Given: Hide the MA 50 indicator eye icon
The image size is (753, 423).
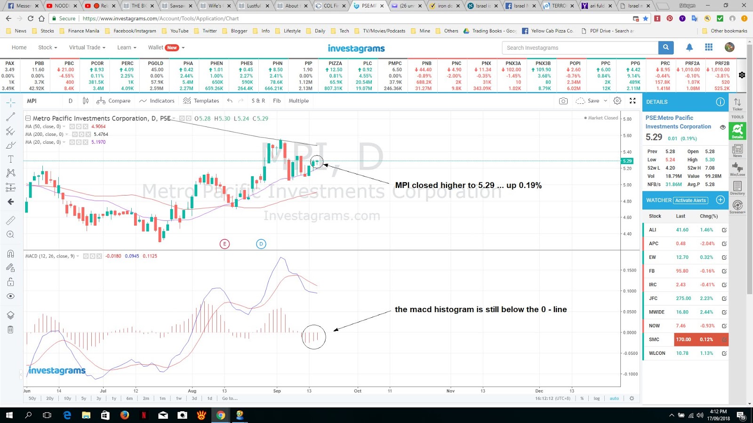Looking at the screenshot, I should 72,126.
